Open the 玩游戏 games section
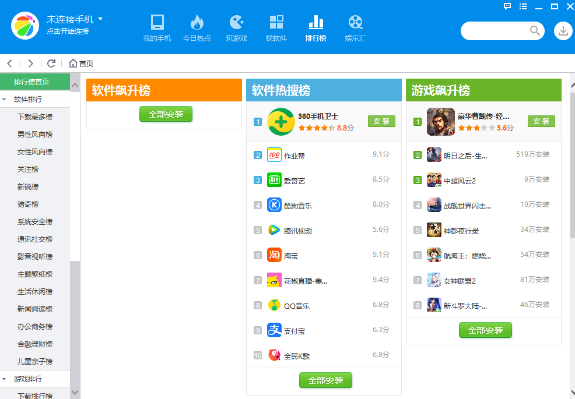The height and width of the screenshot is (399, 575). coord(237,28)
